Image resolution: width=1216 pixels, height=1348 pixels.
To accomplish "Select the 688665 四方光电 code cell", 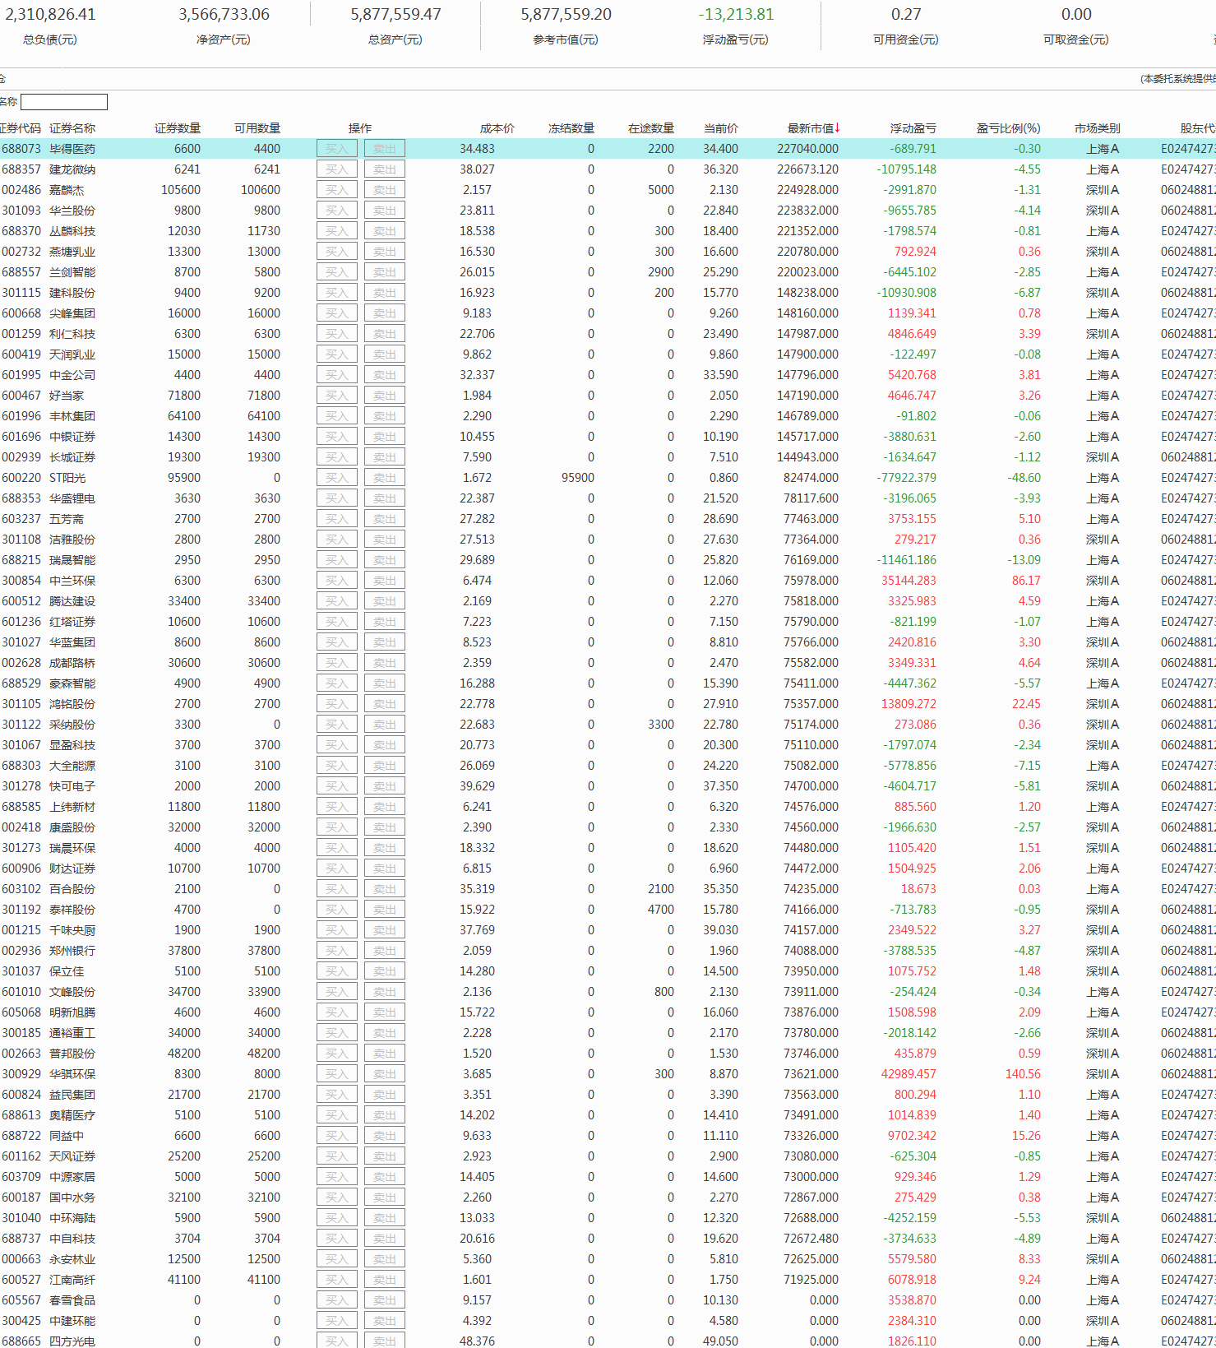I will (21, 1341).
